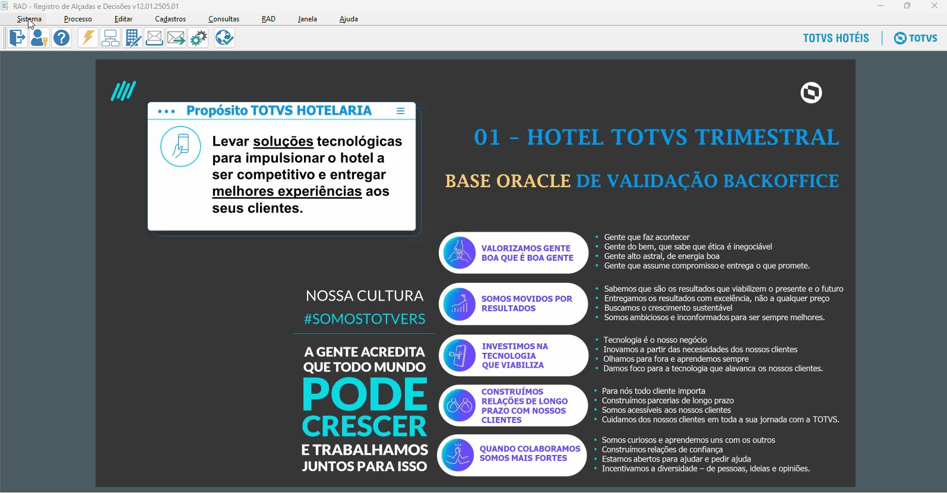Click the TOTVS HOTÉIS logo text
Screen dimensions: 947x493
click(836, 38)
